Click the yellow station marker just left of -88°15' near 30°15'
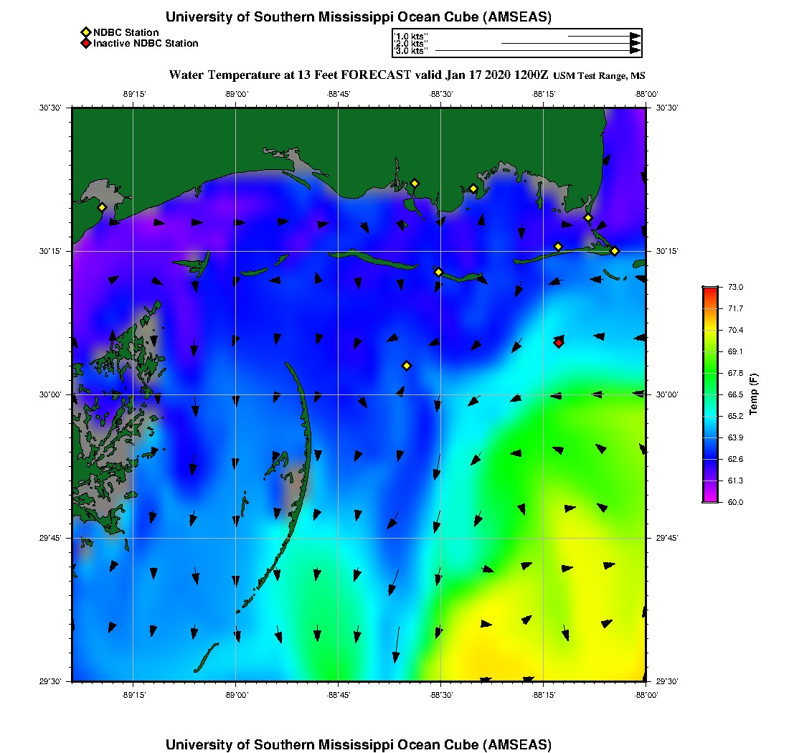The image size is (789, 753). pyautogui.click(x=558, y=247)
